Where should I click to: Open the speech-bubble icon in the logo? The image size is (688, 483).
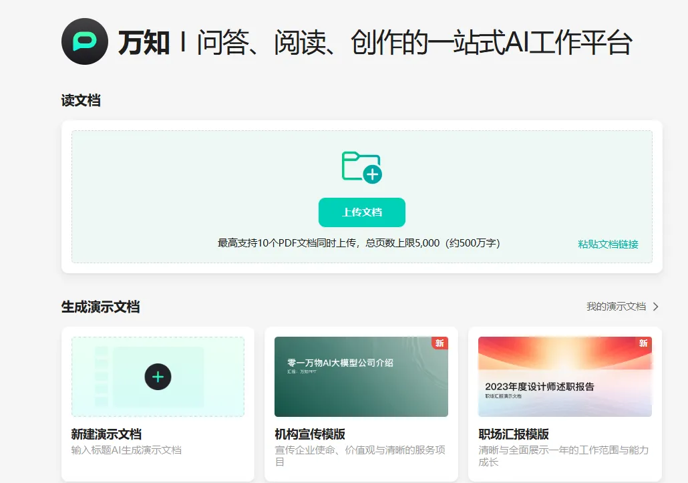pos(85,41)
